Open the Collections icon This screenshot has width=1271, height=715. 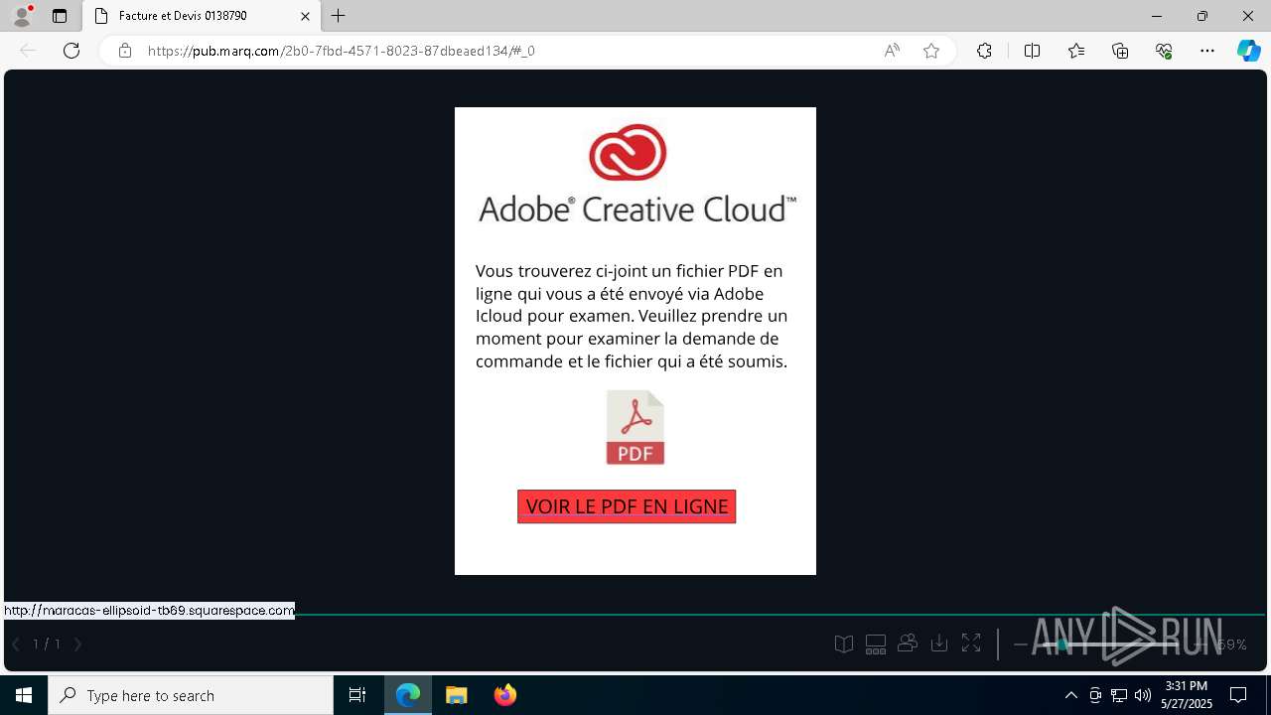click(1120, 51)
